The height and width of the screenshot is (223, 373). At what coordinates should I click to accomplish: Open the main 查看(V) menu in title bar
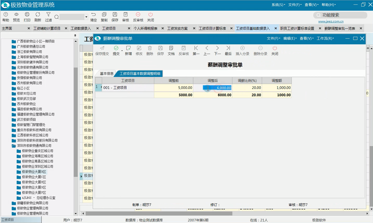click(x=312, y=5)
